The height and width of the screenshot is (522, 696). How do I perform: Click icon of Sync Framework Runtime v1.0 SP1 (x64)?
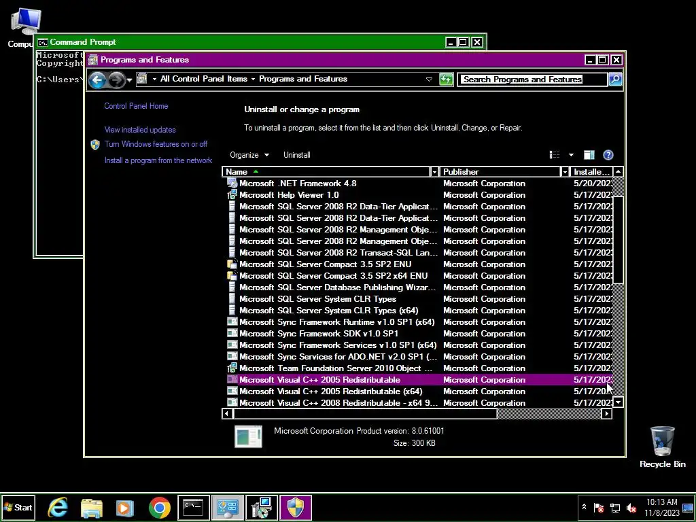(232, 321)
